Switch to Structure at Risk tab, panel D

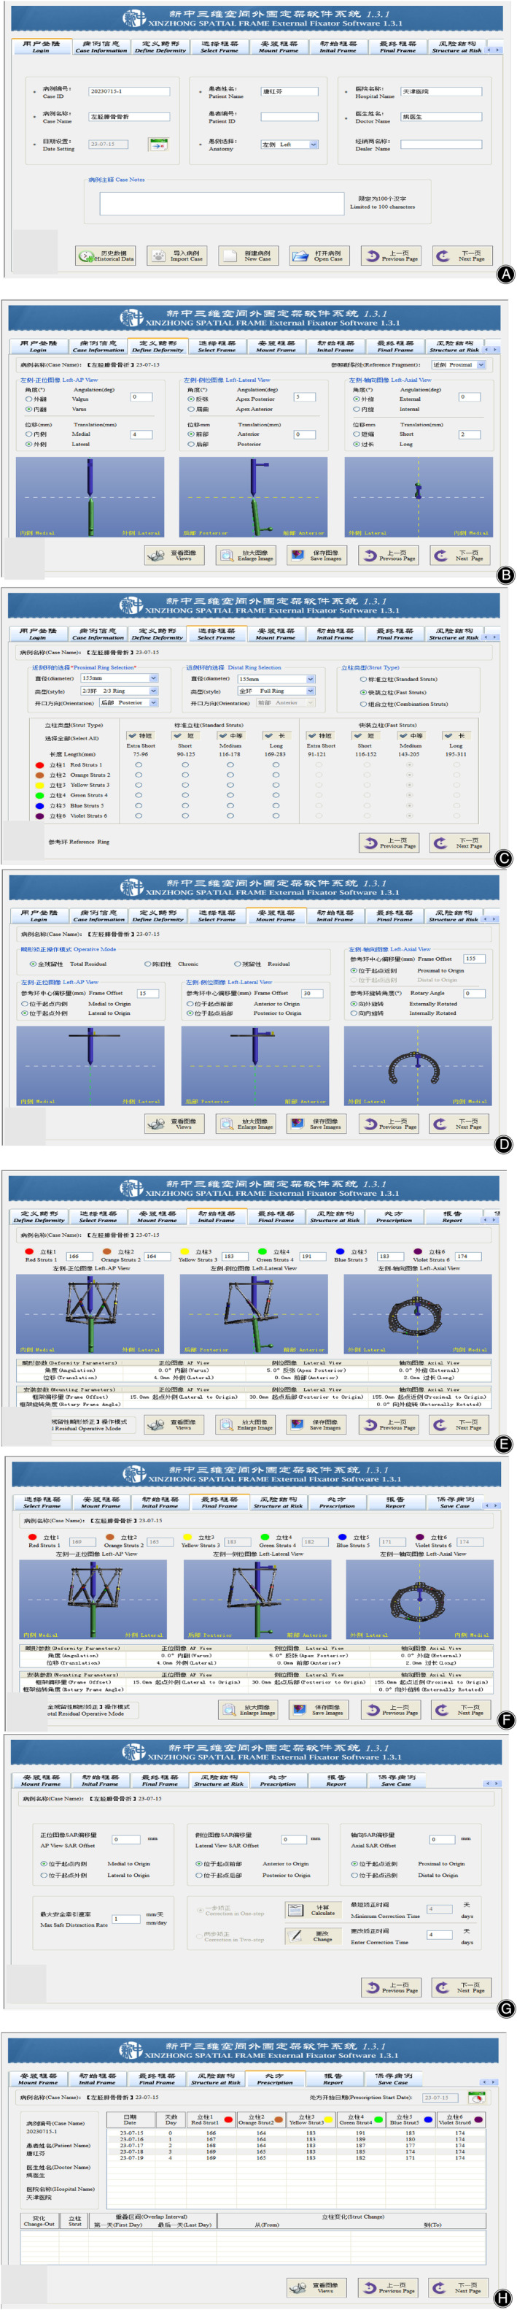(x=454, y=916)
